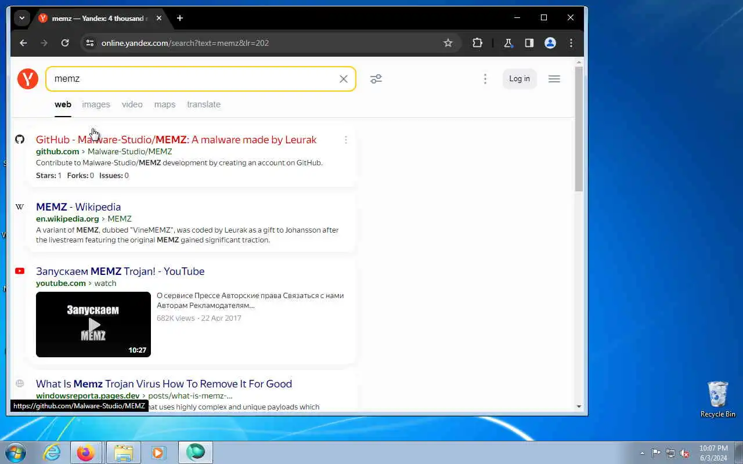Switch to the images search tab
743x464 pixels.
(96, 104)
